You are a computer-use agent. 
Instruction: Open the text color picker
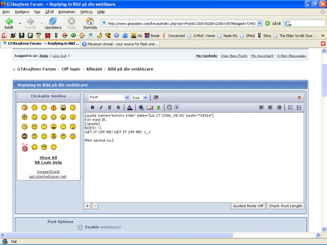coord(129,107)
